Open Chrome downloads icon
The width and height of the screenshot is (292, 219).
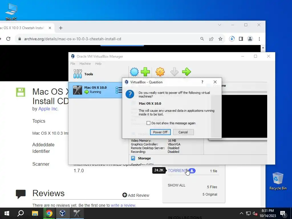pos(232,39)
